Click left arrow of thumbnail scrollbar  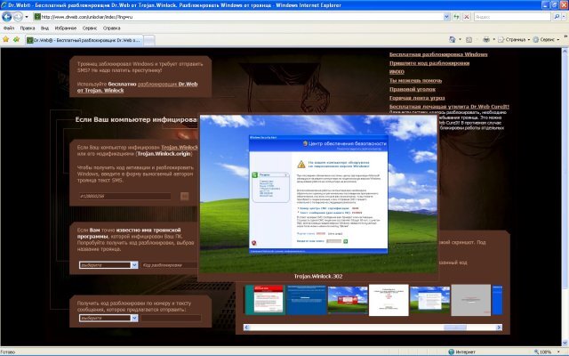247,328
